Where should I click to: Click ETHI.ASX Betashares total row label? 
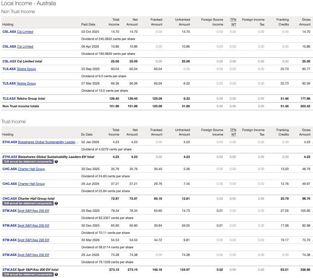pos(48,157)
